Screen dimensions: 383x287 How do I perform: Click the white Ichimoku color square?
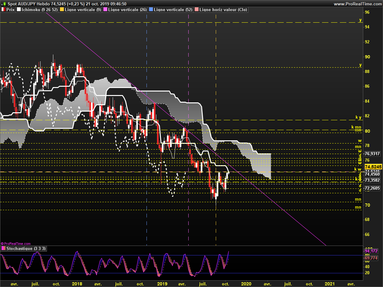(19, 10)
